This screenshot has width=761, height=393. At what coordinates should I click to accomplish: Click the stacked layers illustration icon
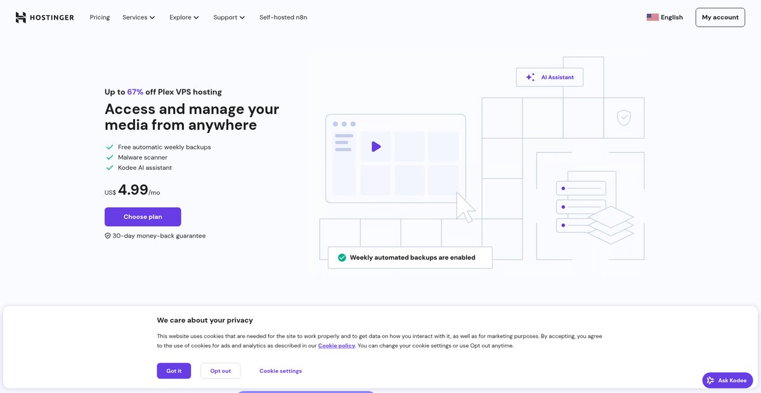(x=611, y=225)
